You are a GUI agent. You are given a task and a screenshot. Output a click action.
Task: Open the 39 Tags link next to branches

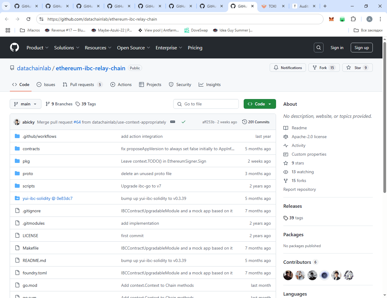(86, 104)
